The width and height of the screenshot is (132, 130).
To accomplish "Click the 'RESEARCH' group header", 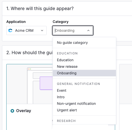I will click(66, 121).
